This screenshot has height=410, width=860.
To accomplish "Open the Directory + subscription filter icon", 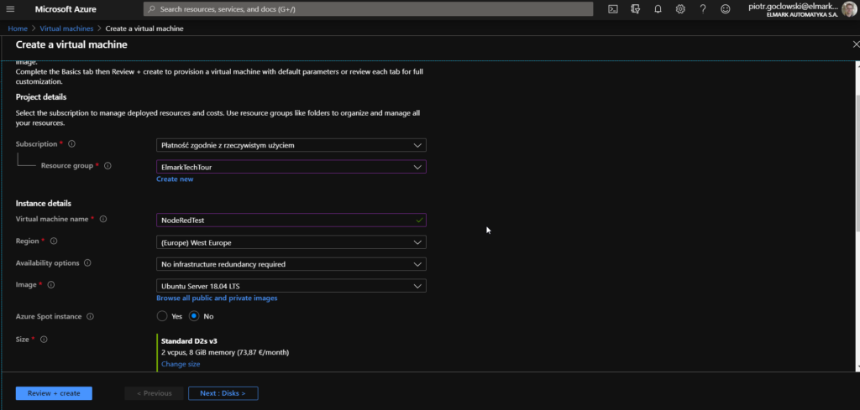I will click(636, 9).
